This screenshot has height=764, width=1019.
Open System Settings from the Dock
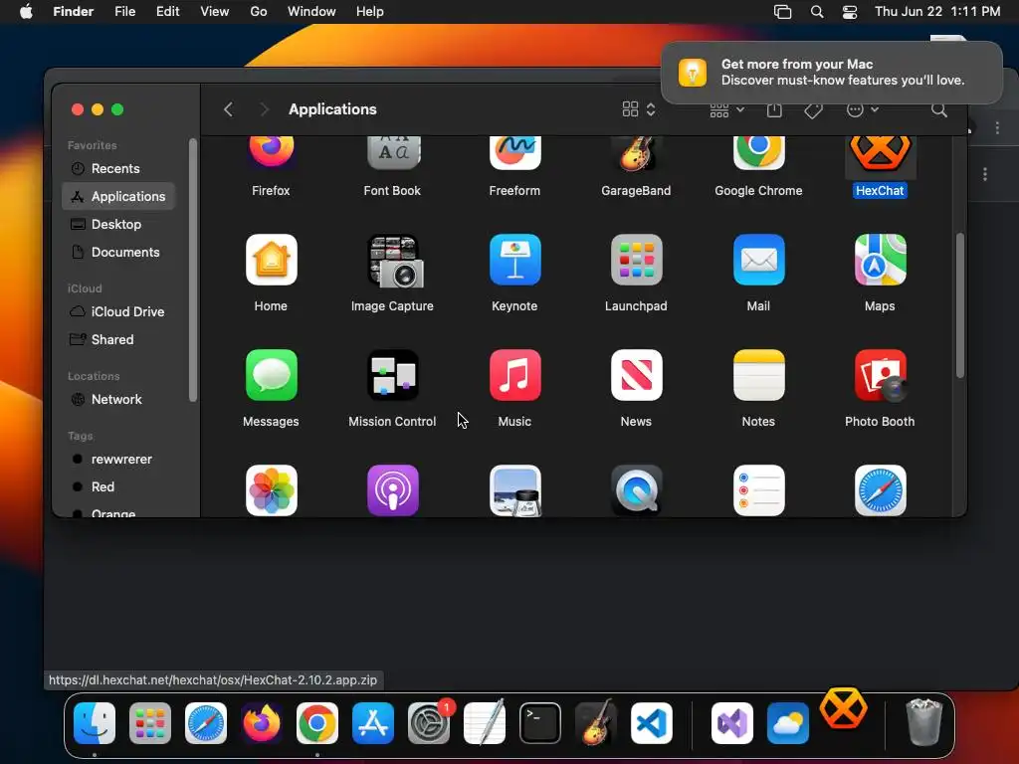429,723
